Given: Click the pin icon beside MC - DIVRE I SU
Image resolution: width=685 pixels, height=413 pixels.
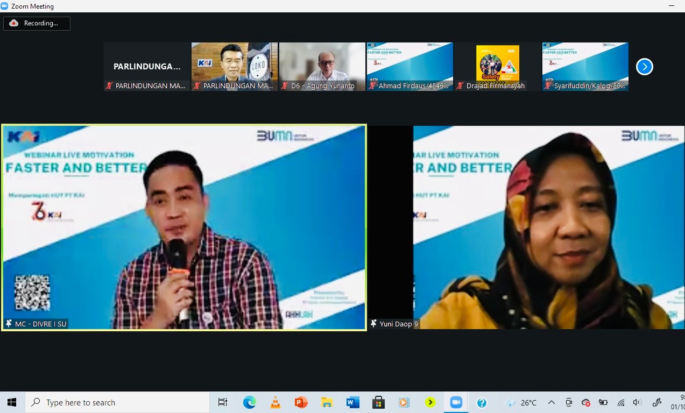Looking at the screenshot, I should coord(9,324).
